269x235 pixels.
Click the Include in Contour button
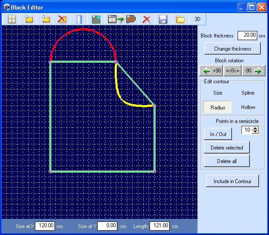232,181
